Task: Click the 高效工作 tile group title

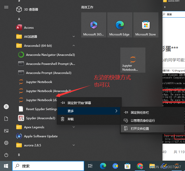Action: [x=87, y=7]
